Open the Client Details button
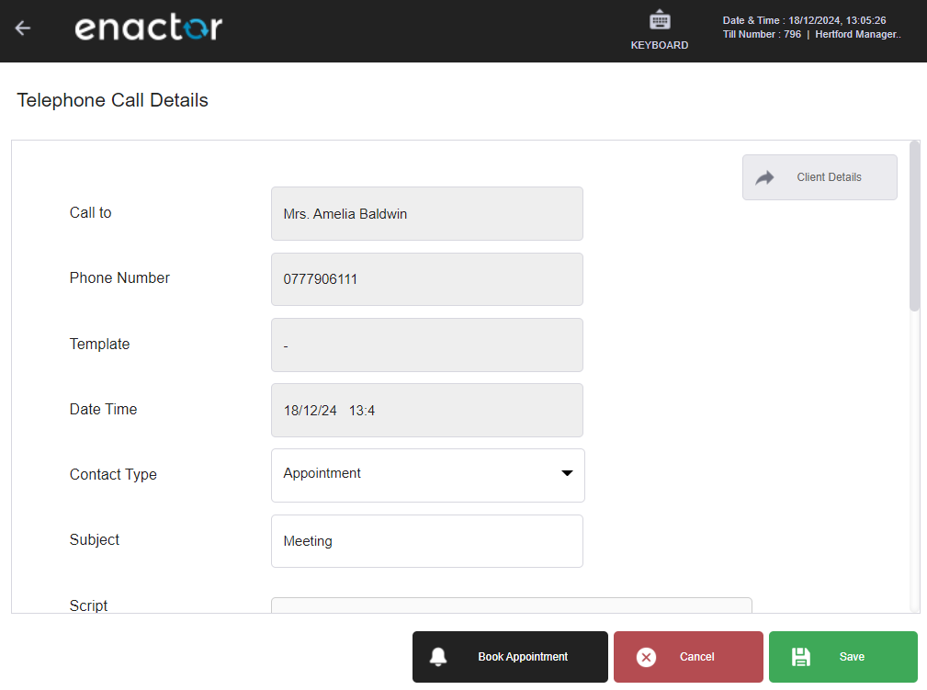This screenshot has width=927, height=690. pyautogui.click(x=820, y=177)
